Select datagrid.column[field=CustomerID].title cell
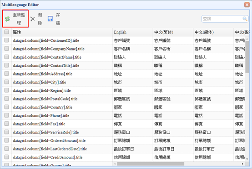 pyautogui.click(x=62, y=40)
